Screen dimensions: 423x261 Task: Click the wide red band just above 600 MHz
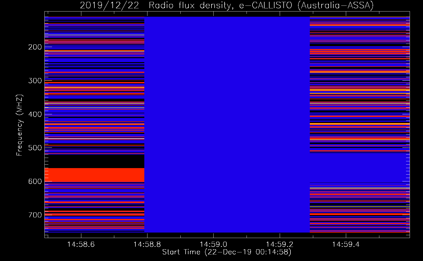94,175
